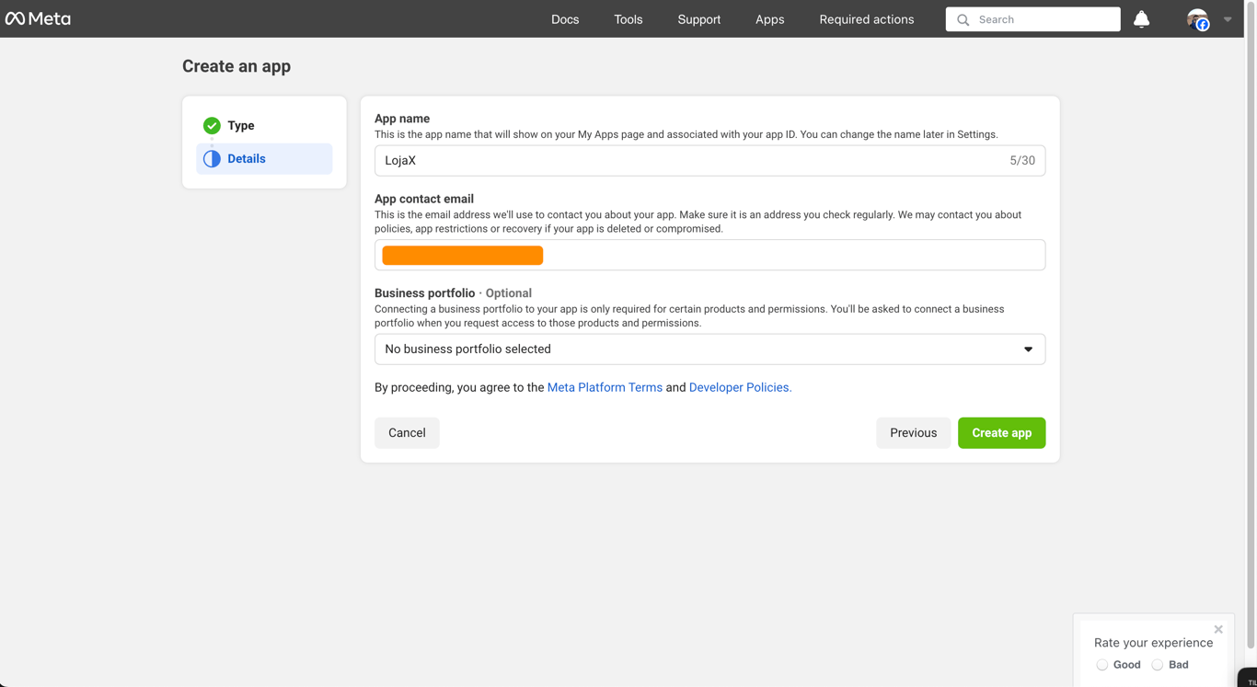Expand the account menu arrow

[x=1228, y=19]
